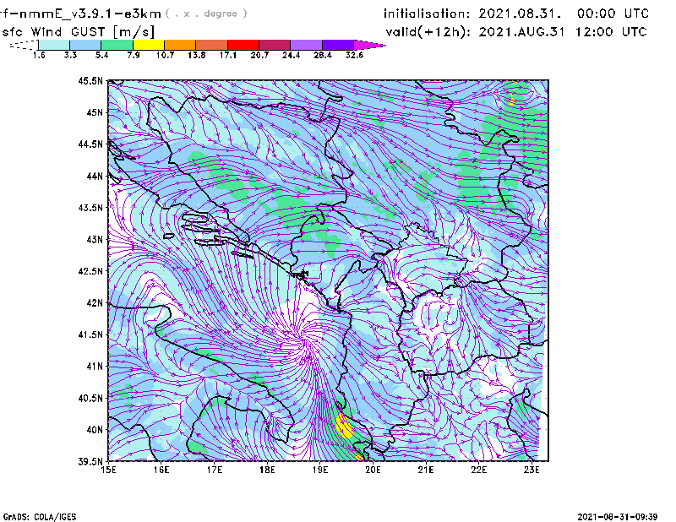676x522 pixels.
Task: Click the grey "( . x . degree )" text
Action: point(206,14)
